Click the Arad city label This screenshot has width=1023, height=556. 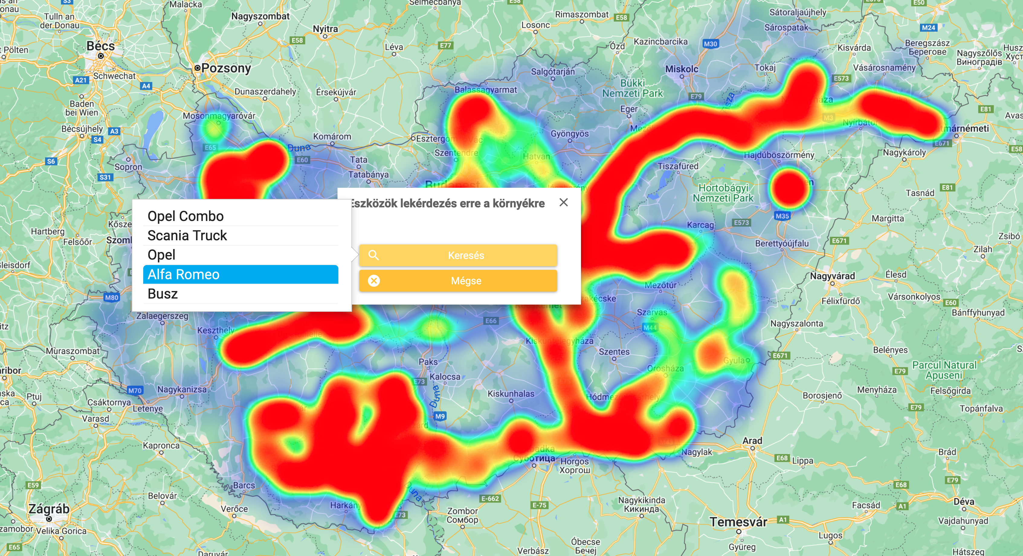[x=752, y=440]
